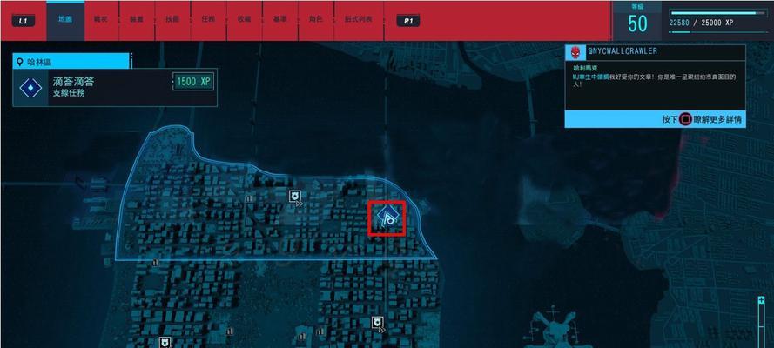Select the police station marker inside the highlighted Harlem district
774x348 pixels.
click(294, 197)
